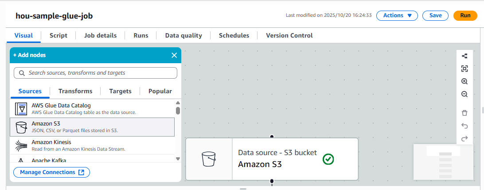Close the Add nodes panel
The width and height of the screenshot is (484, 190).
(x=174, y=55)
